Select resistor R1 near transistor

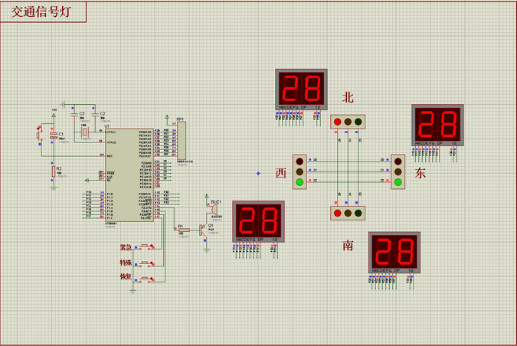tap(184, 230)
